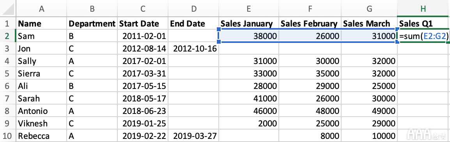The image size is (450, 142).
Task: Click the Start Date header cell
Action: pos(143,23)
